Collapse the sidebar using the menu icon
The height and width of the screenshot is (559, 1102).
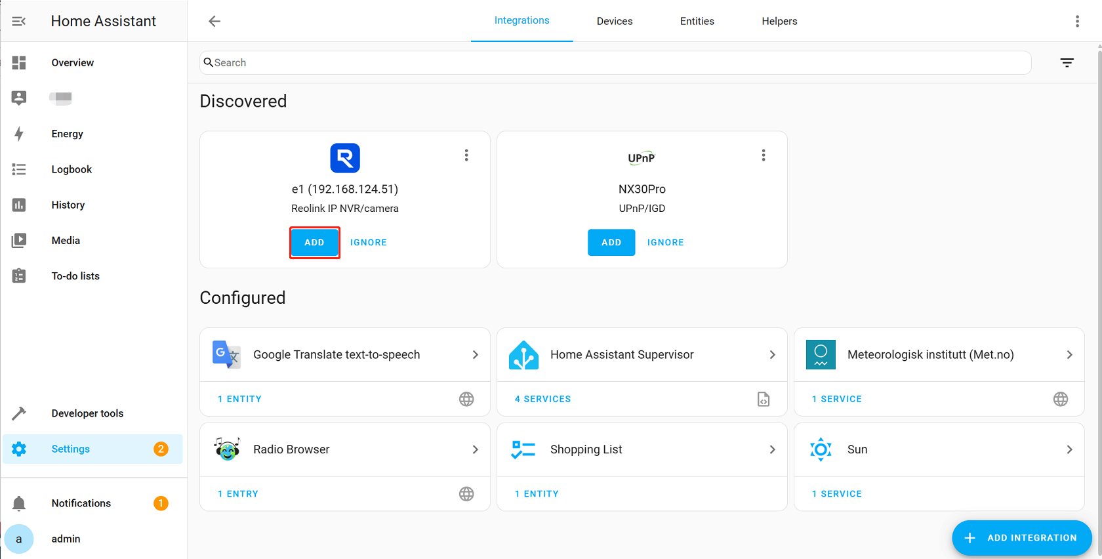pyautogui.click(x=19, y=21)
